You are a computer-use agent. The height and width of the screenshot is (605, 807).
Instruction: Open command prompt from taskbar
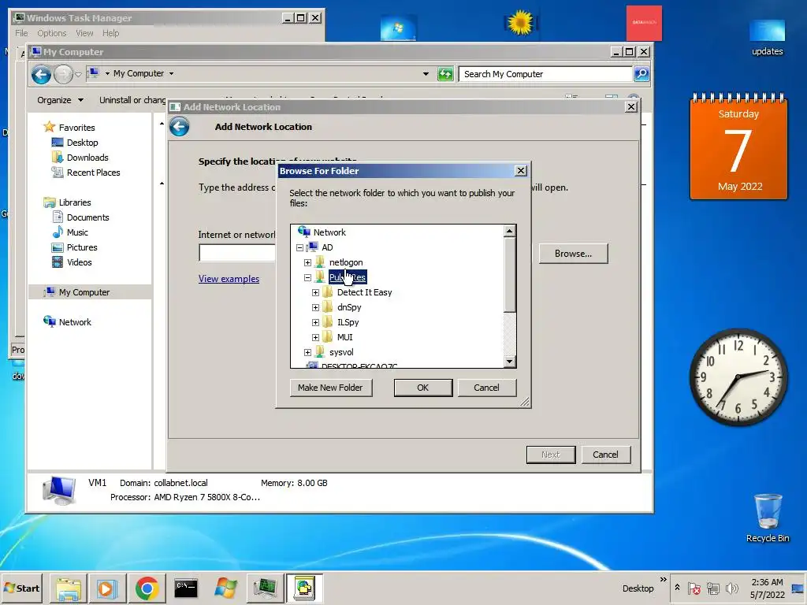point(186,588)
